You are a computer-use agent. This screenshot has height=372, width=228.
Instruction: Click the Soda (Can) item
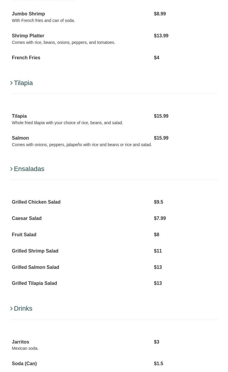24,364
